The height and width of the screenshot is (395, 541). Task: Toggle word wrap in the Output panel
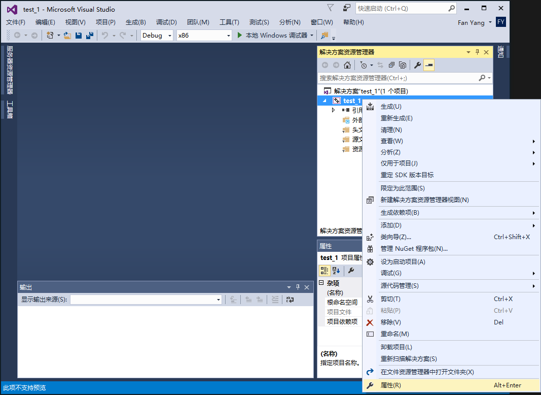click(290, 300)
